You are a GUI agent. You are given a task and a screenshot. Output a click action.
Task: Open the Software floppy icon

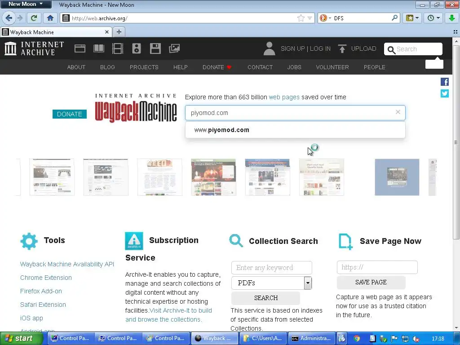click(155, 49)
